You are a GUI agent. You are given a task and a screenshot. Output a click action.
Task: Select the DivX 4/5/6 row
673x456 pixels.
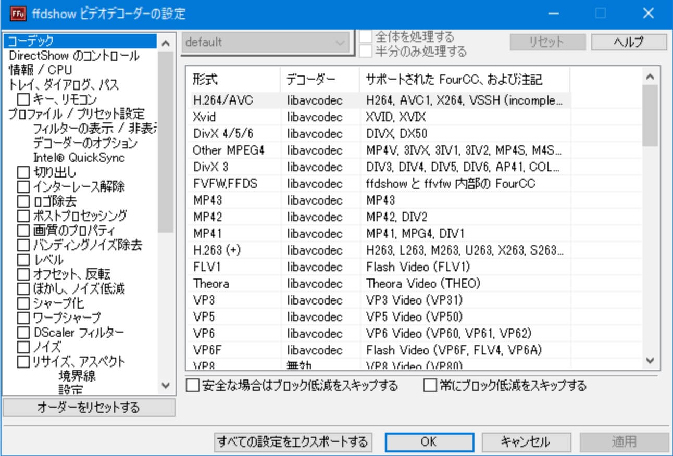[x=378, y=134]
